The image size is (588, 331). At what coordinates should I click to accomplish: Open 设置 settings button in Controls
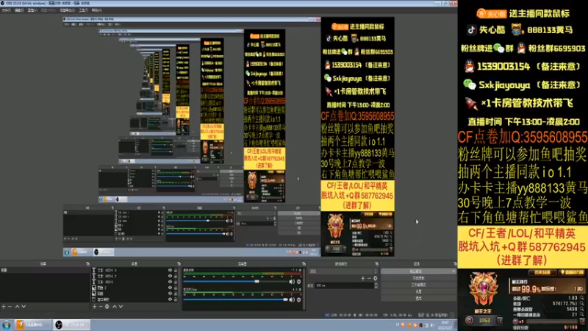[x=418, y=291]
